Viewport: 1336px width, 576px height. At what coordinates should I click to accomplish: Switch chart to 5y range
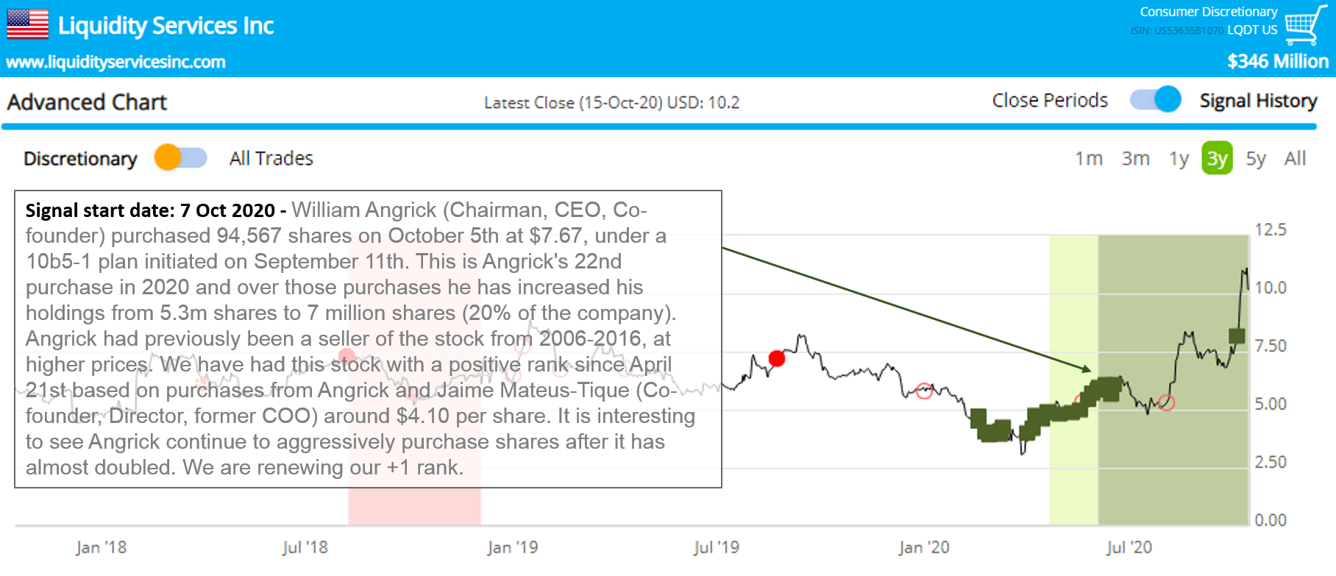coord(1255,158)
